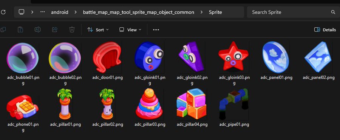Select the stacked rings adc_pillar03.png thumbnail
The image size is (340, 140).
coord(149,104)
